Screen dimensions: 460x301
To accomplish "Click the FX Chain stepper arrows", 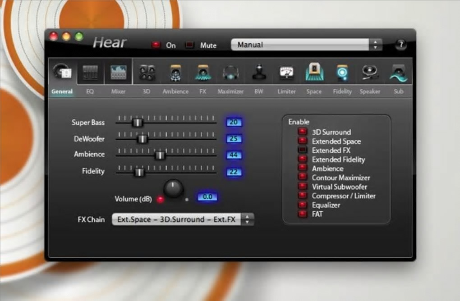I will click(247, 219).
